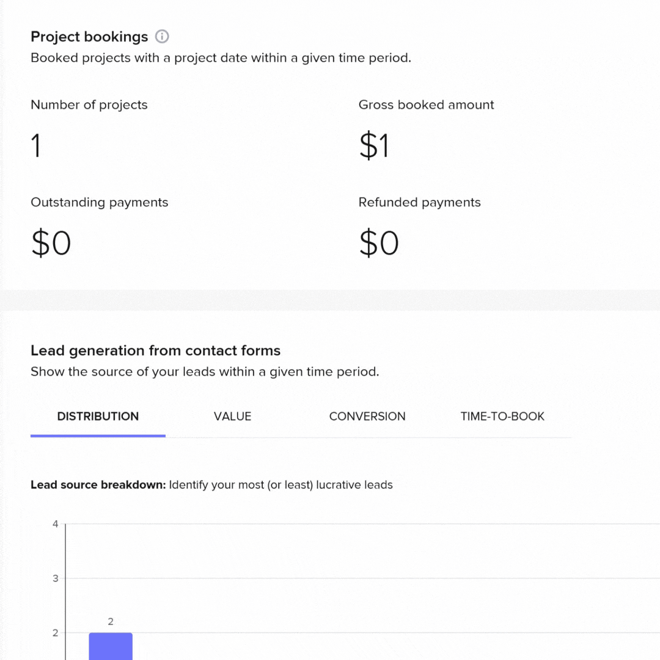The width and height of the screenshot is (660, 660).
Task: Click the 'Number of projects' label
Action: [89, 105]
